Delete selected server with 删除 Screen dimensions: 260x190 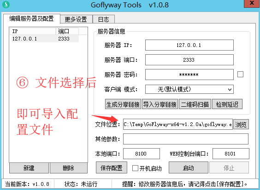69,168
